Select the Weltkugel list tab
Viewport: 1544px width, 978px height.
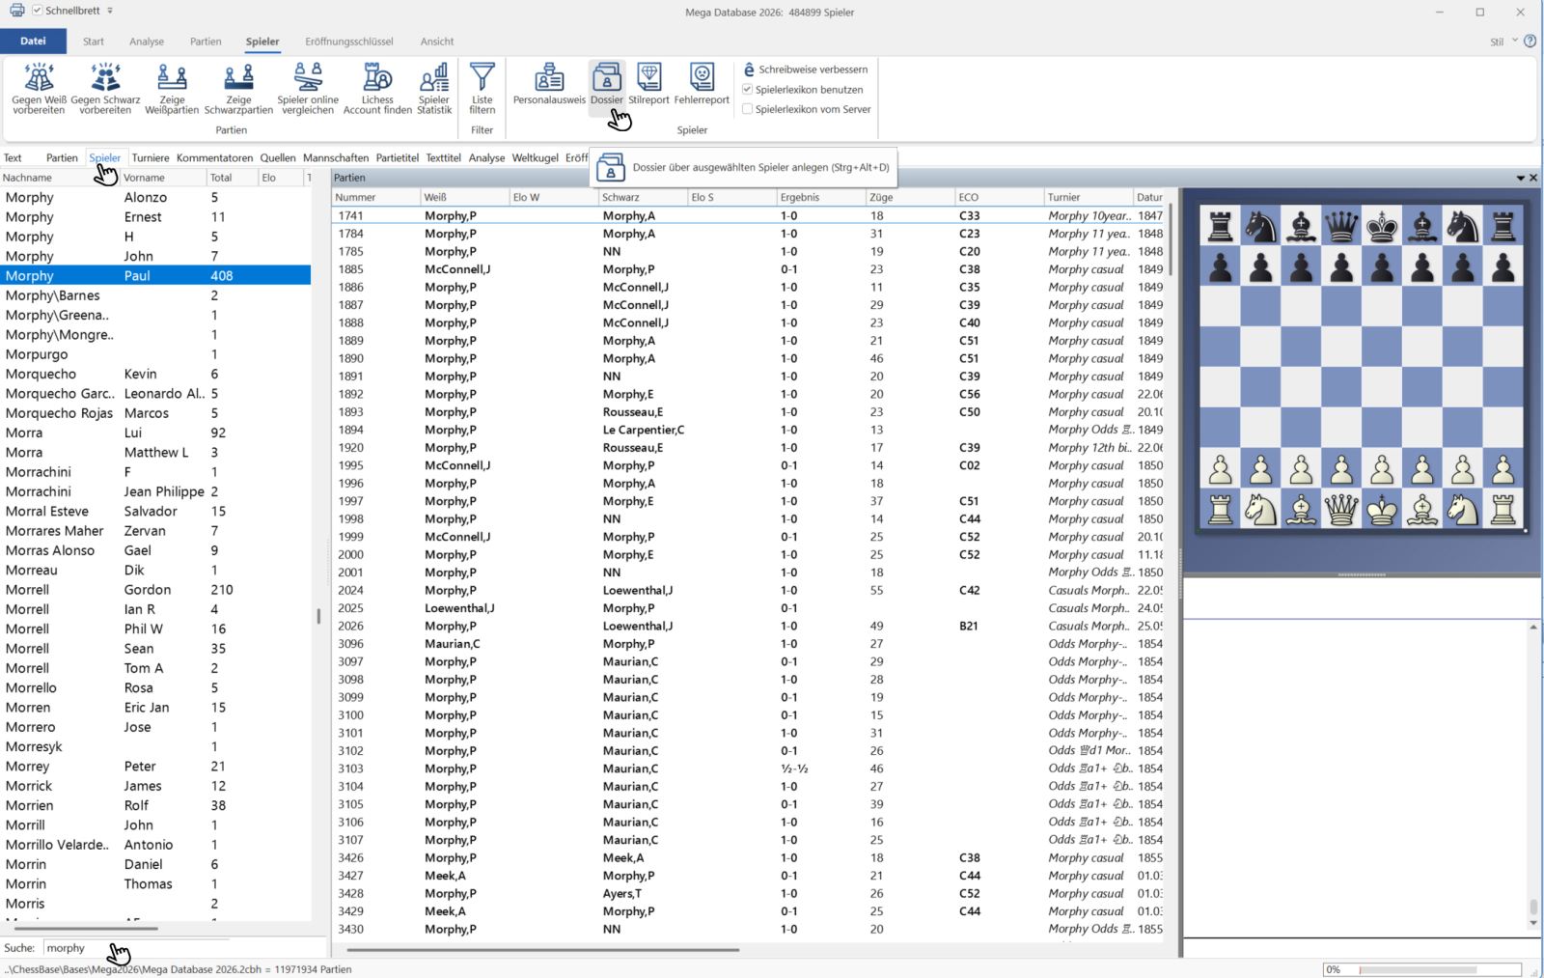[x=536, y=157]
